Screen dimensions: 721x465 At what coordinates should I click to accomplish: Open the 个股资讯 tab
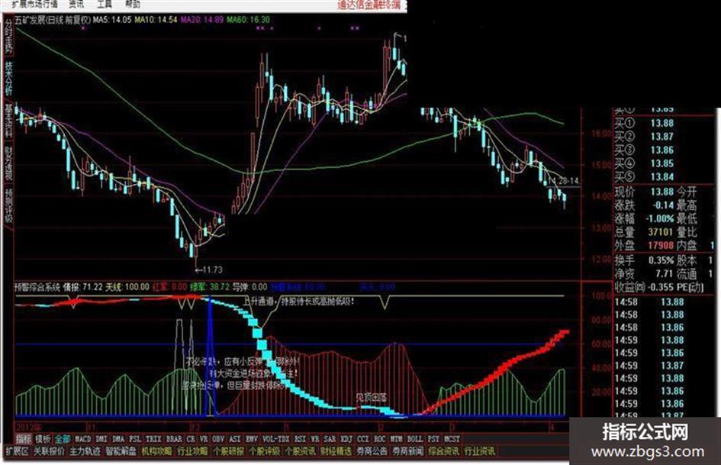[301, 451]
